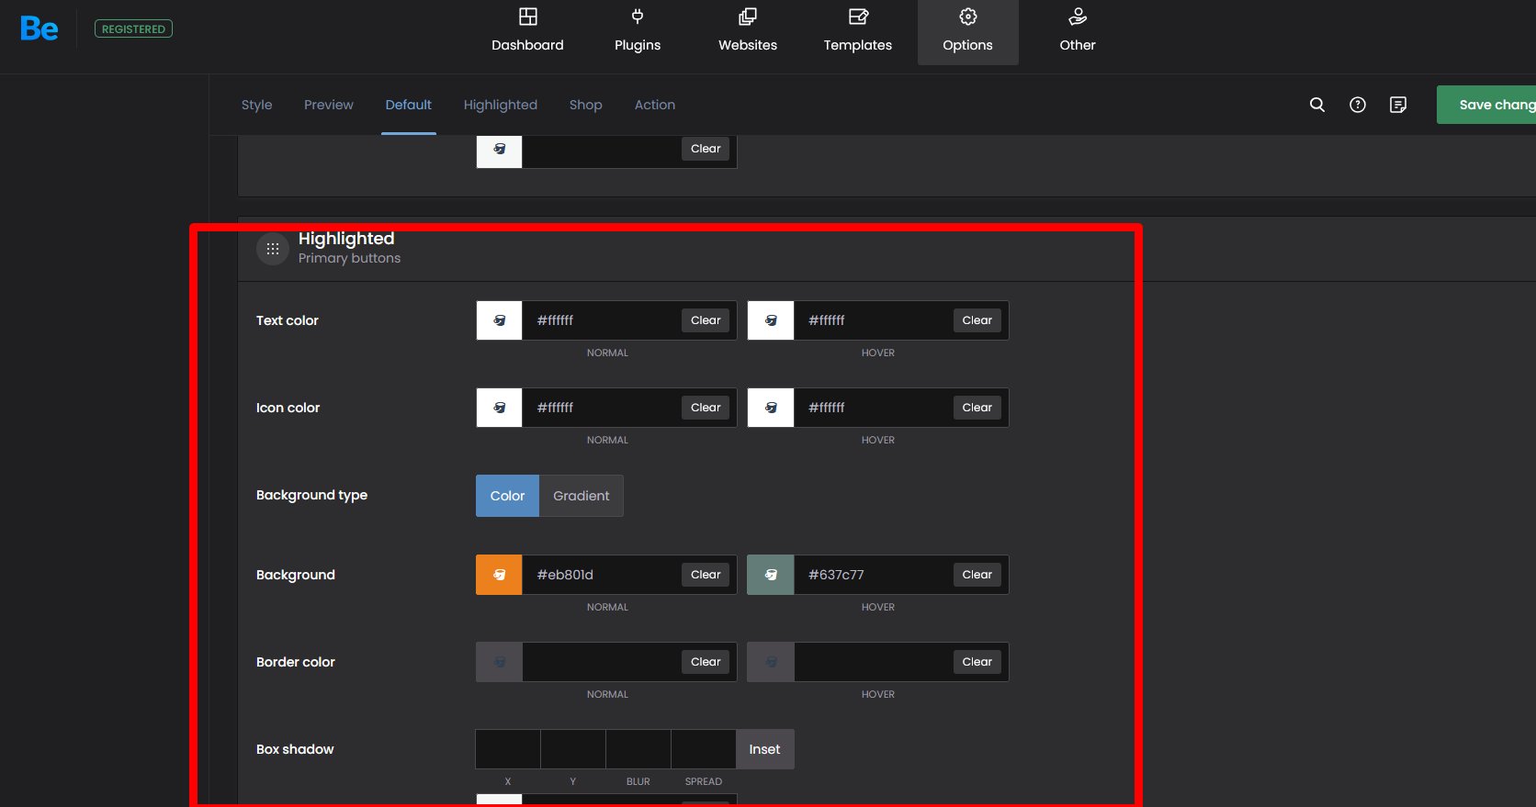The width and height of the screenshot is (1536, 807).
Task: Open the notes changelog icon
Action: click(1397, 105)
